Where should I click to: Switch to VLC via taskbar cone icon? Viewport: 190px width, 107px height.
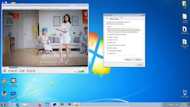point(77,105)
